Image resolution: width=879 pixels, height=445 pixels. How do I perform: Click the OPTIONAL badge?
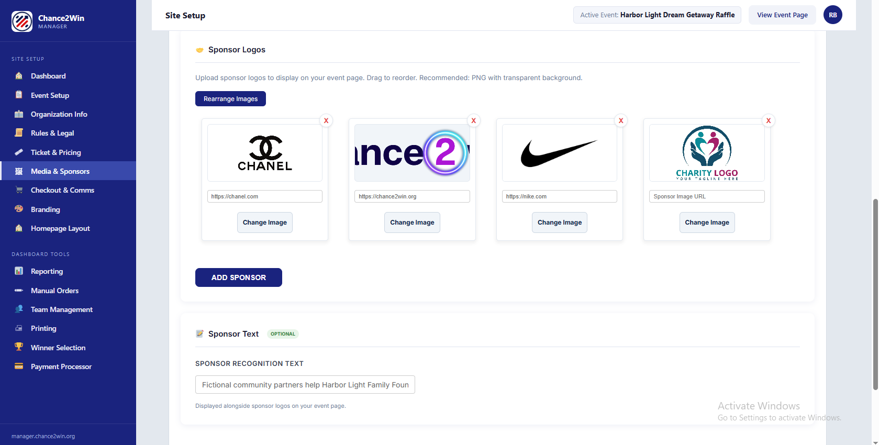coord(283,333)
